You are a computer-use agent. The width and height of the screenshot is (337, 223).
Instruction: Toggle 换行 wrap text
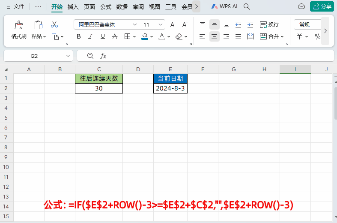point(269,24)
